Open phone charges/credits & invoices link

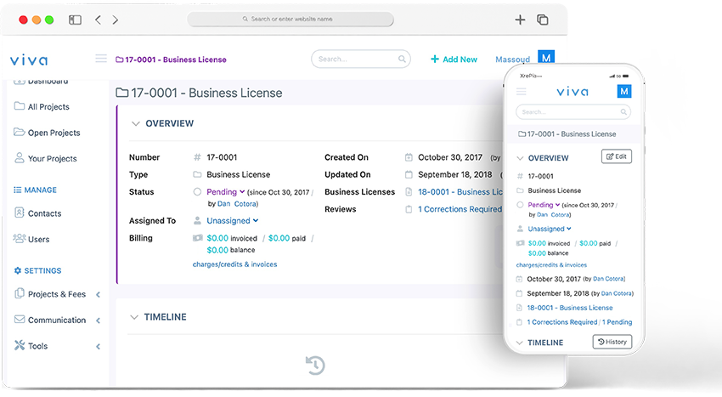pos(551,264)
